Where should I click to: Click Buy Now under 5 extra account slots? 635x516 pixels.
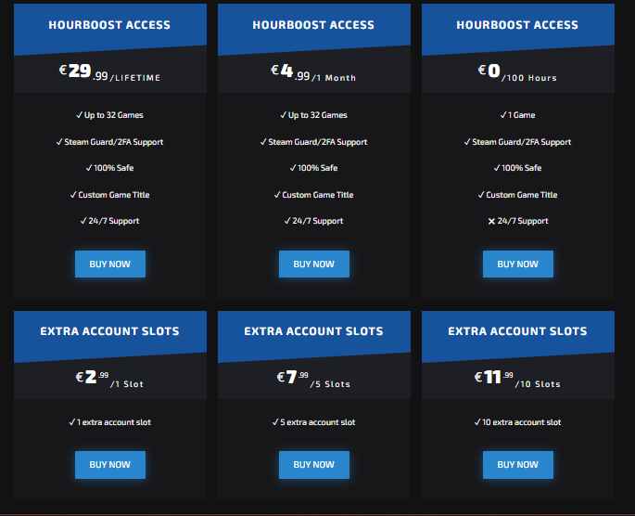[x=313, y=465]
